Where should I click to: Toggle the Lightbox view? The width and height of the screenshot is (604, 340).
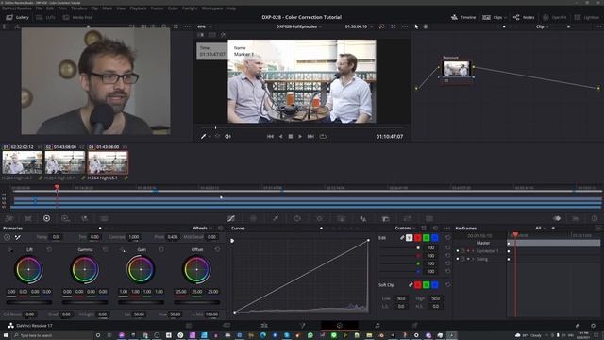pos(587,17)
